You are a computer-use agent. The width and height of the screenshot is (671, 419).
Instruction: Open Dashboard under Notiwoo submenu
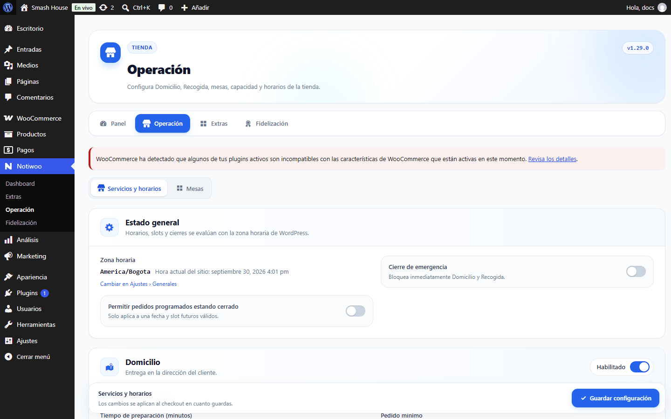coord(20,183)
